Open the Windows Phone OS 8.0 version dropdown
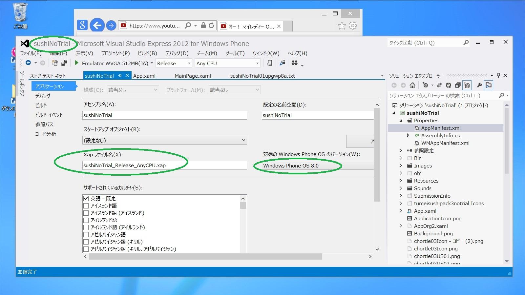The height and width of the screenshot is (295, 525). [318, 166]
